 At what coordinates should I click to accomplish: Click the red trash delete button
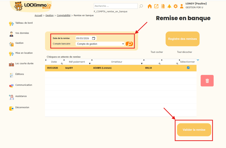[x=207, y=81]
